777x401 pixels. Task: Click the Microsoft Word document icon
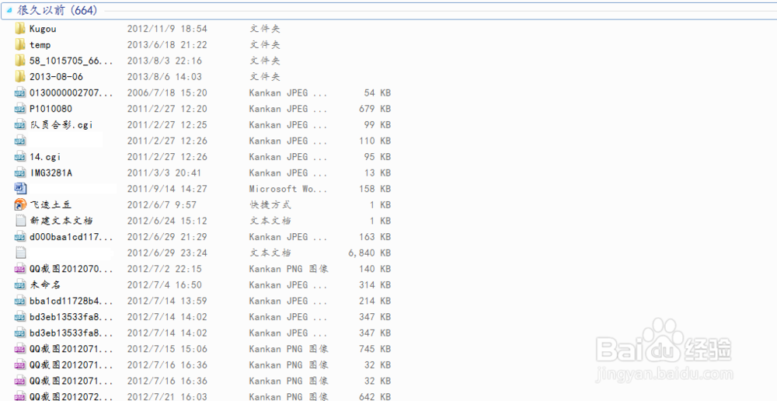pyautogui.click(x=20, y=188)
